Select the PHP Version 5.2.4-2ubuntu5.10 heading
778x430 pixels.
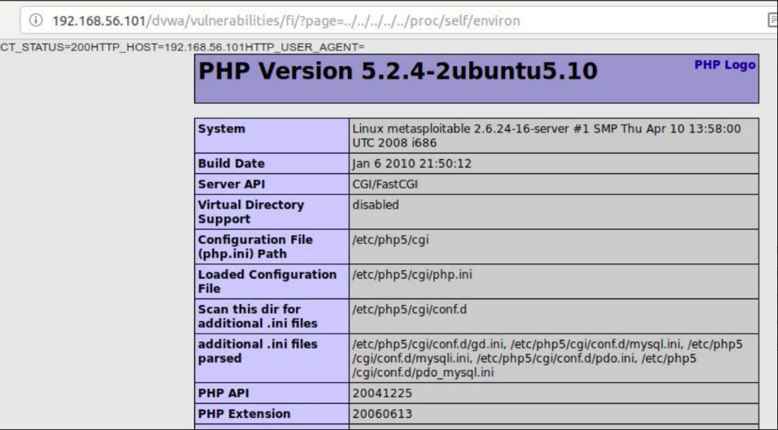[x=398, y=71]
